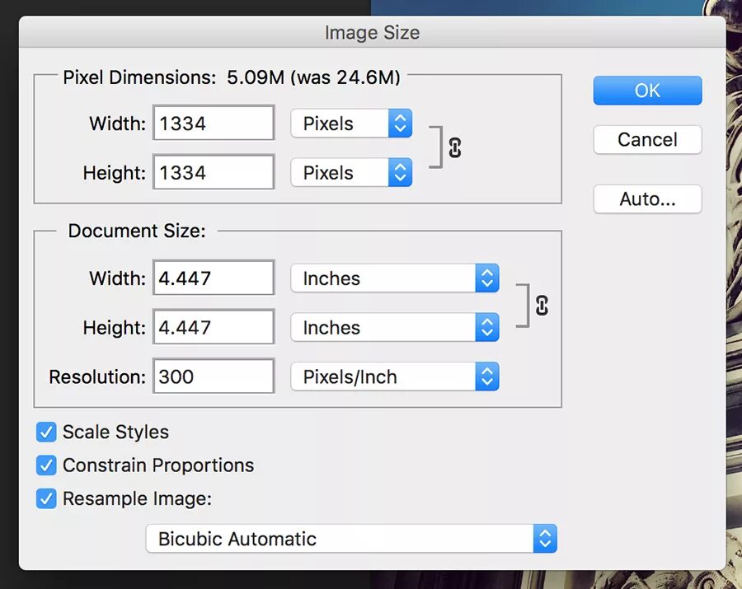
Task: Open the Pixels/Inch resolution units dropdown
Action: [395, 377]
